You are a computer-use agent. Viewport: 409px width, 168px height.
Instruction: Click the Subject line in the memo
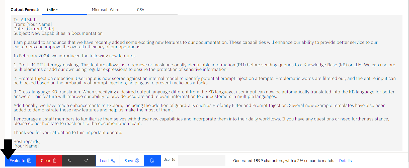[x=58, y=33]
